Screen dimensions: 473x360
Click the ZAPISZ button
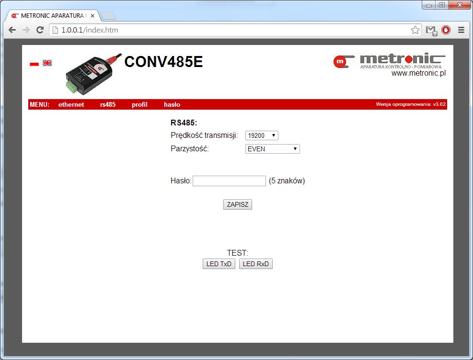[237, 204]
